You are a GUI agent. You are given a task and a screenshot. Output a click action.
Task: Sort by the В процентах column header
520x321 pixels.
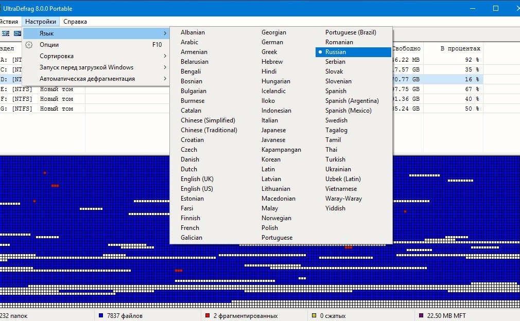click(x=460, y=49)
